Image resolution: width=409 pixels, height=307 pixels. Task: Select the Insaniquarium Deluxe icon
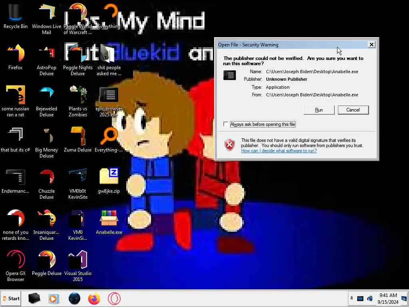[46, 225]
